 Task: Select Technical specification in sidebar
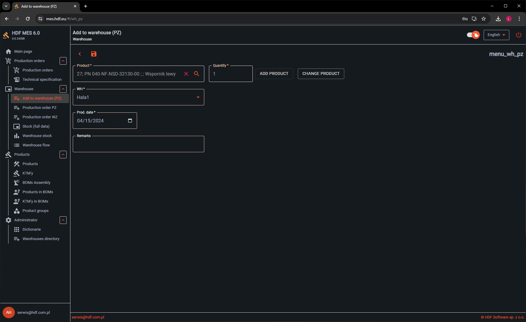click(x=42, y=80)
